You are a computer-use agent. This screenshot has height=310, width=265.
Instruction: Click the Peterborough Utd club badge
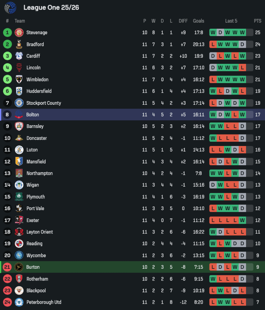(19, 302)
